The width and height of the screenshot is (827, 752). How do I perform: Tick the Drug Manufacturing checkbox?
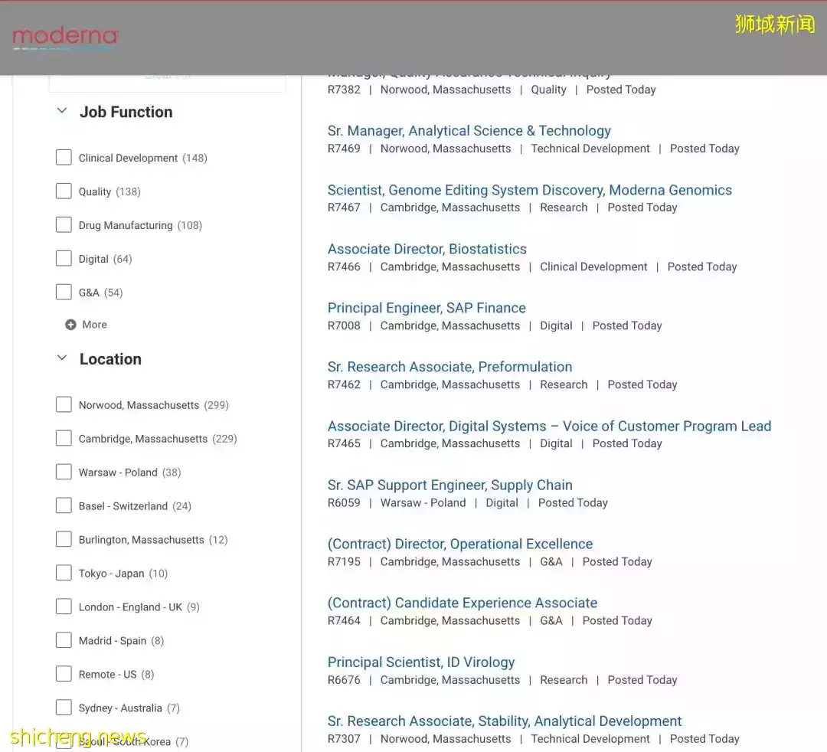pyautogui.click(x=64, y=225)
